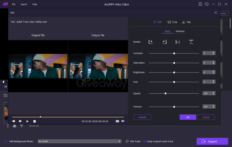Click the Volume value input field
This screenshot has width=232, height=147.
point(207,107)
